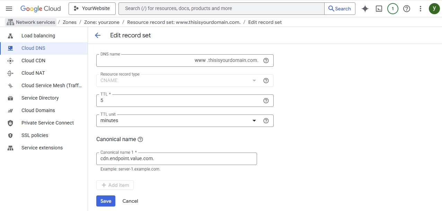The width and height of the screenshot is (442, 211).
Task: Open SSL policies in the sidebar
Action: (35, 135)
